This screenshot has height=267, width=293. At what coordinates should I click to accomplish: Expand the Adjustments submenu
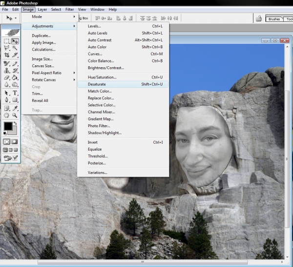[49, 26]
